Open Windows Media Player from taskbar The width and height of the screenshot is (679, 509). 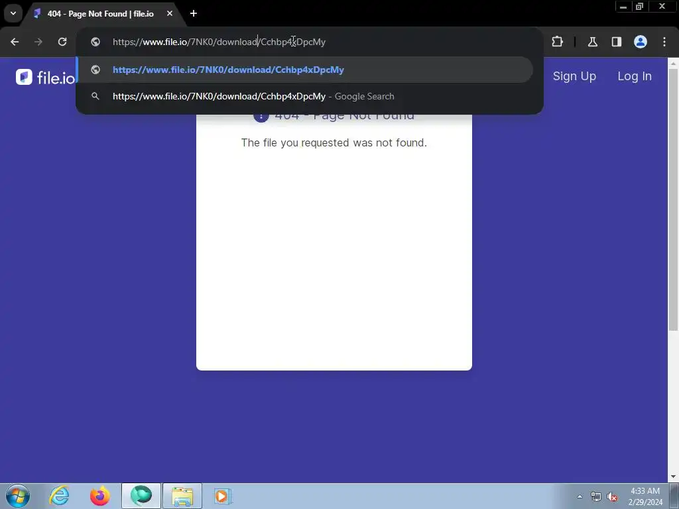coord(223,496)
